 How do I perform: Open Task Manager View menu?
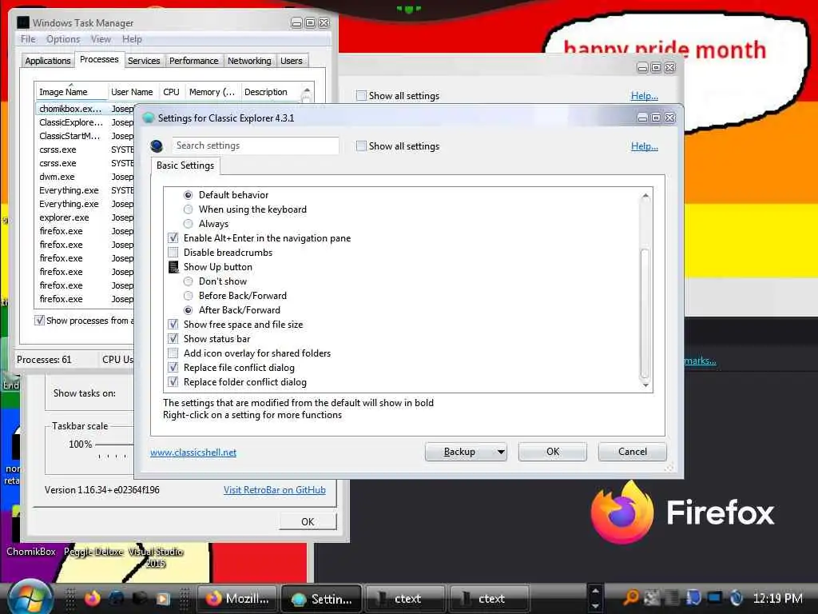101,39
